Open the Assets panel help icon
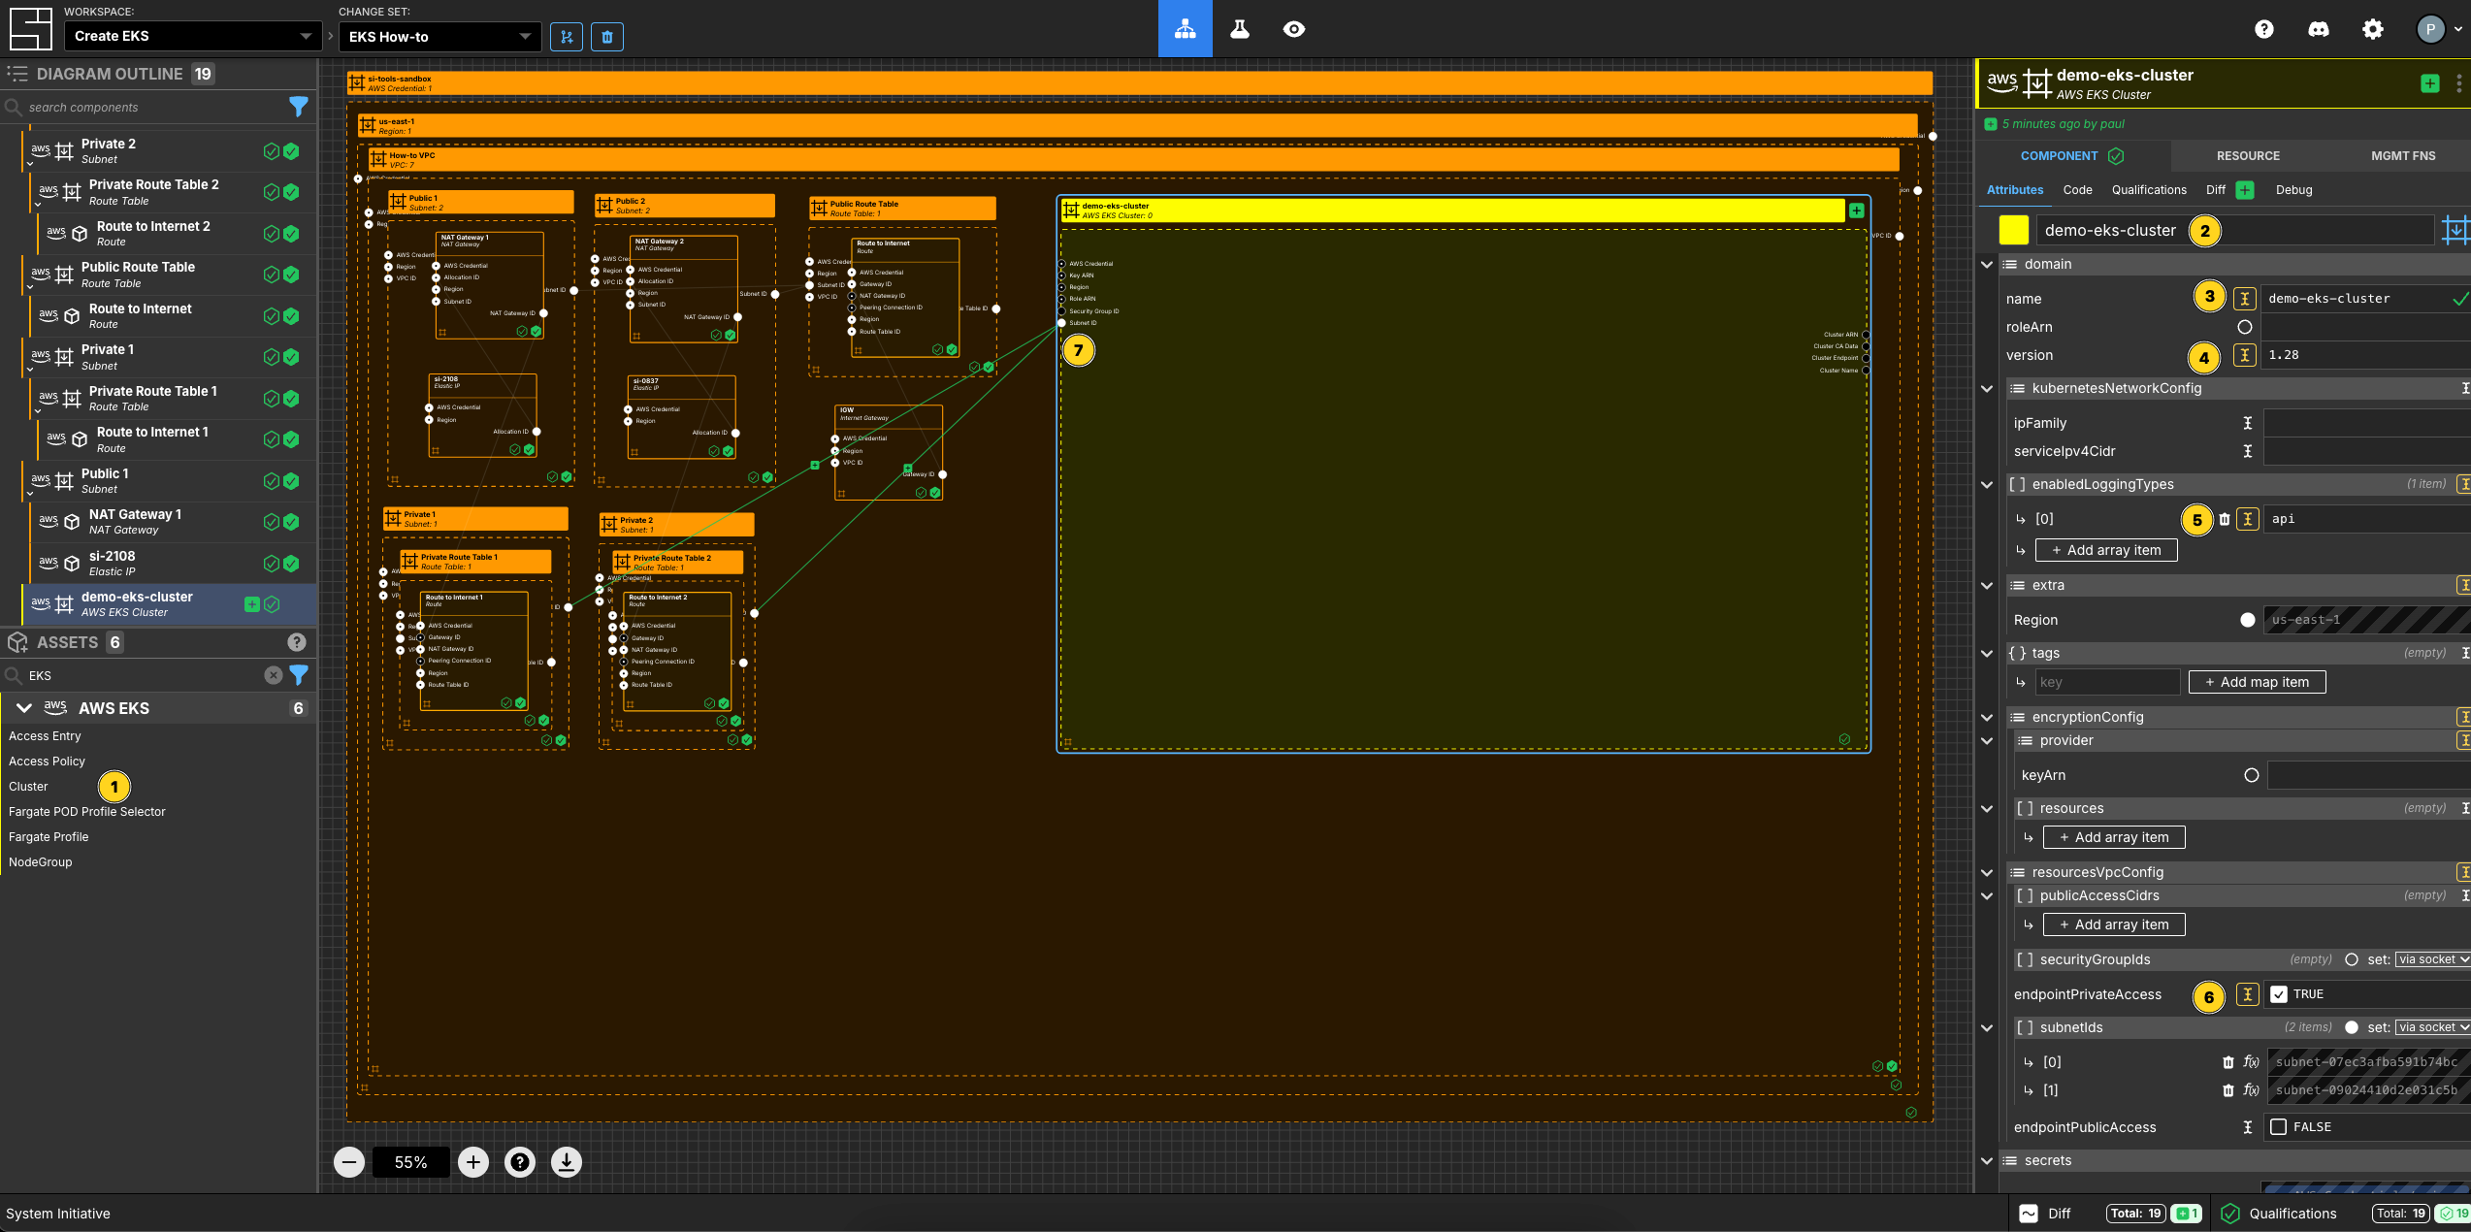Screen dimensions: 2471x1232 coord(297,642)
